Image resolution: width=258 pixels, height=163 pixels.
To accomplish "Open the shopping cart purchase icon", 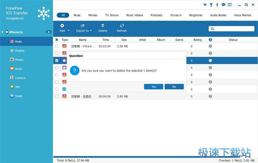I will pyautogui.click(x=205, y=5).
